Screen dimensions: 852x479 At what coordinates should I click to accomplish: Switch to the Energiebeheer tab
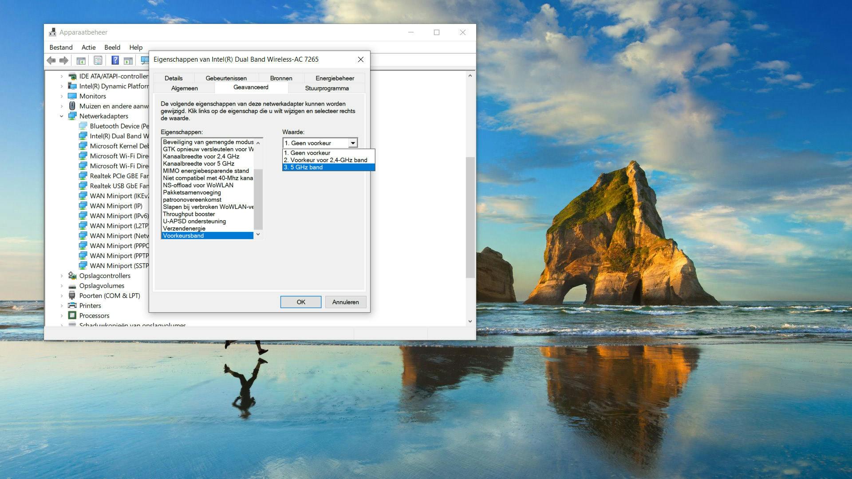335,78
